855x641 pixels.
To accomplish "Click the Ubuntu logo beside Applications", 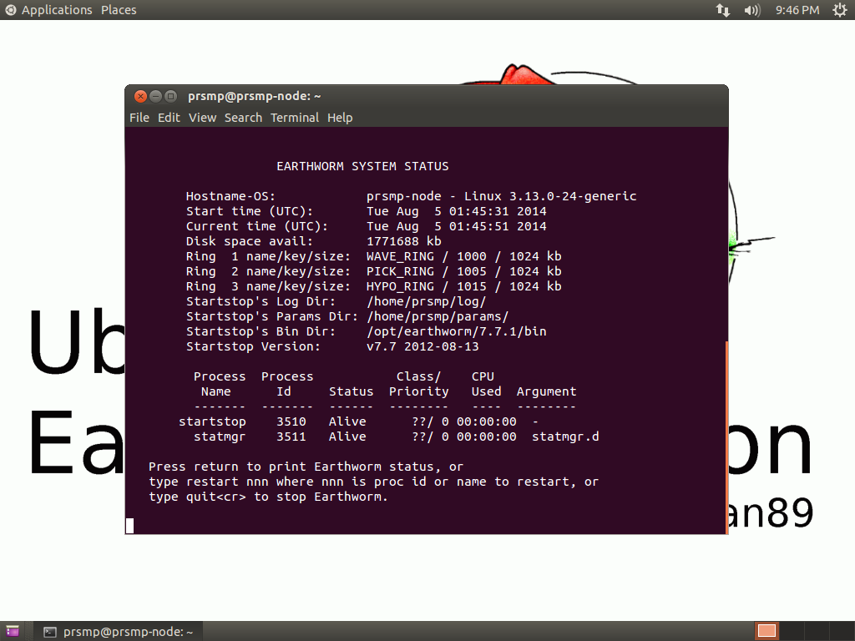I will (x=11, y=10).
